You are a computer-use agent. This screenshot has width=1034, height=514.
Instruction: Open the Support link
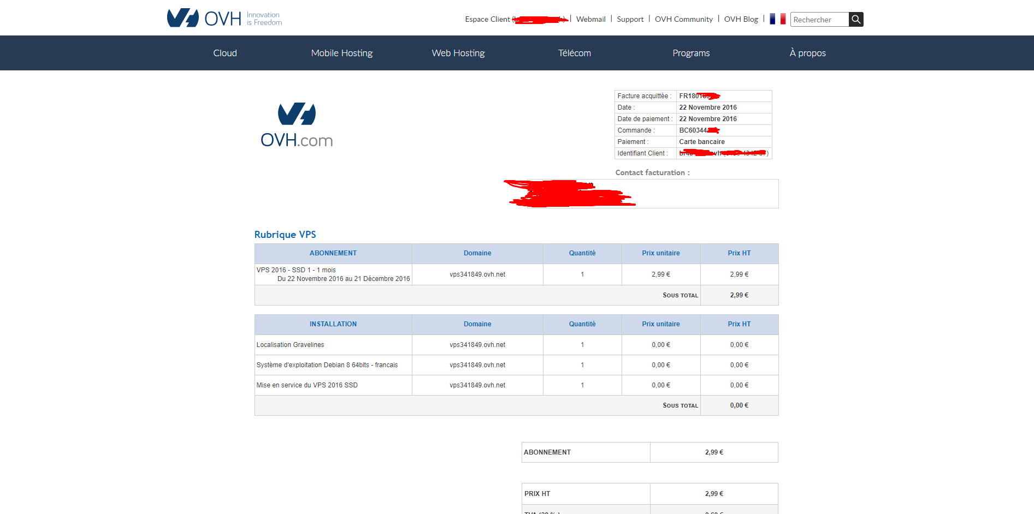(630, 19)
